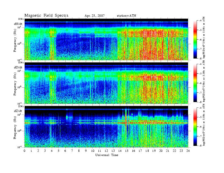Click the dH/dt panel label
Viewport: 224px width, 173px height.
click(18, 24)
